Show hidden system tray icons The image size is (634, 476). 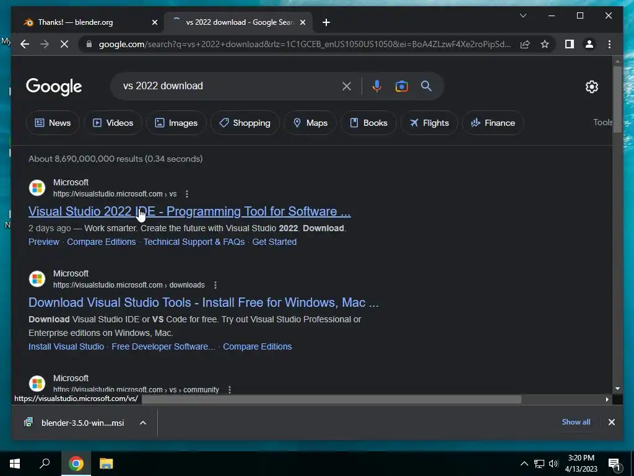(524, 464)
